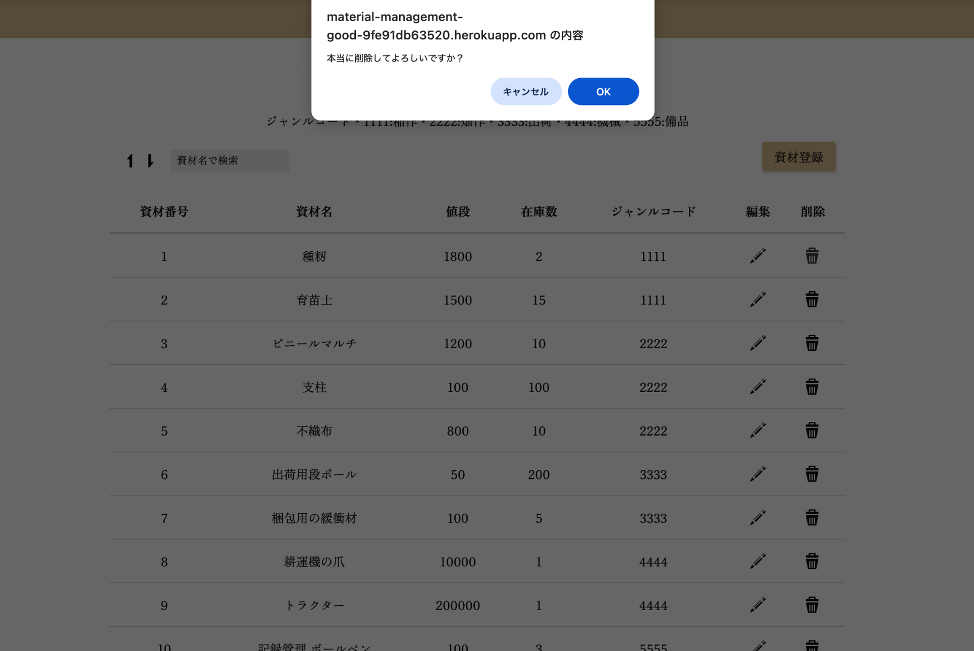Click the trash icon for 種籾 row
974x651 pixels.
tap(811, 256)
